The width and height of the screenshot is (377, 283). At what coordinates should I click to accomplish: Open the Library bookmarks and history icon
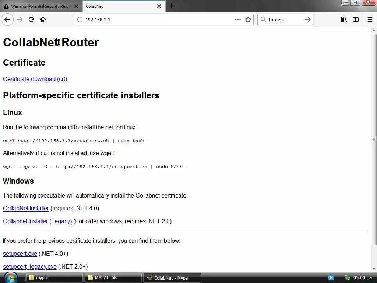point(344,20)
